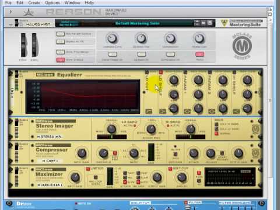Click the Lo Shelf top frequency knob
280x210 pixels.
point(174,80)
